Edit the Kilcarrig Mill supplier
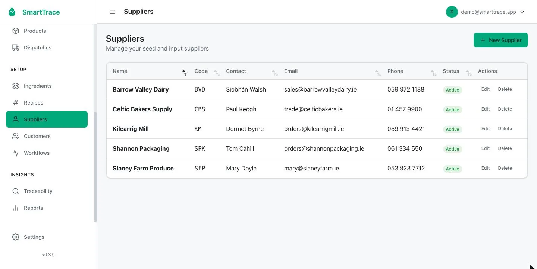 point(486,129)
